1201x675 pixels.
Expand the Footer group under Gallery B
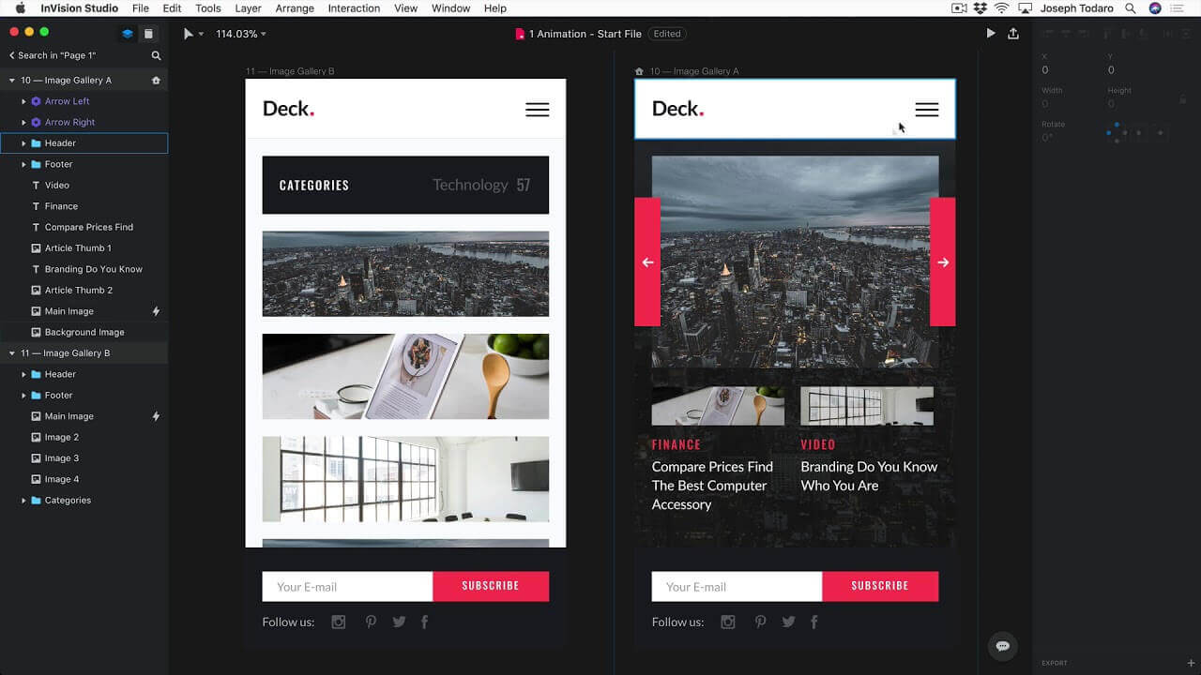point(23,396)
